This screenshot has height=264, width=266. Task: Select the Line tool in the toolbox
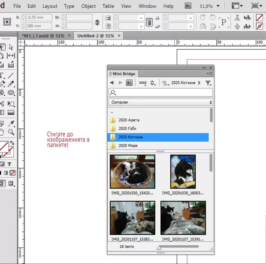point(11,75)
